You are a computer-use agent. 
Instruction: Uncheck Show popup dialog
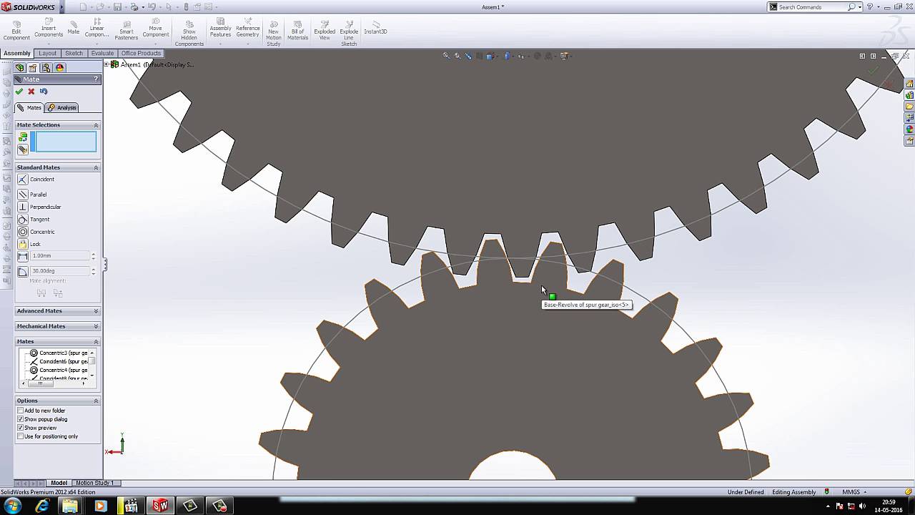coord(21,419)
